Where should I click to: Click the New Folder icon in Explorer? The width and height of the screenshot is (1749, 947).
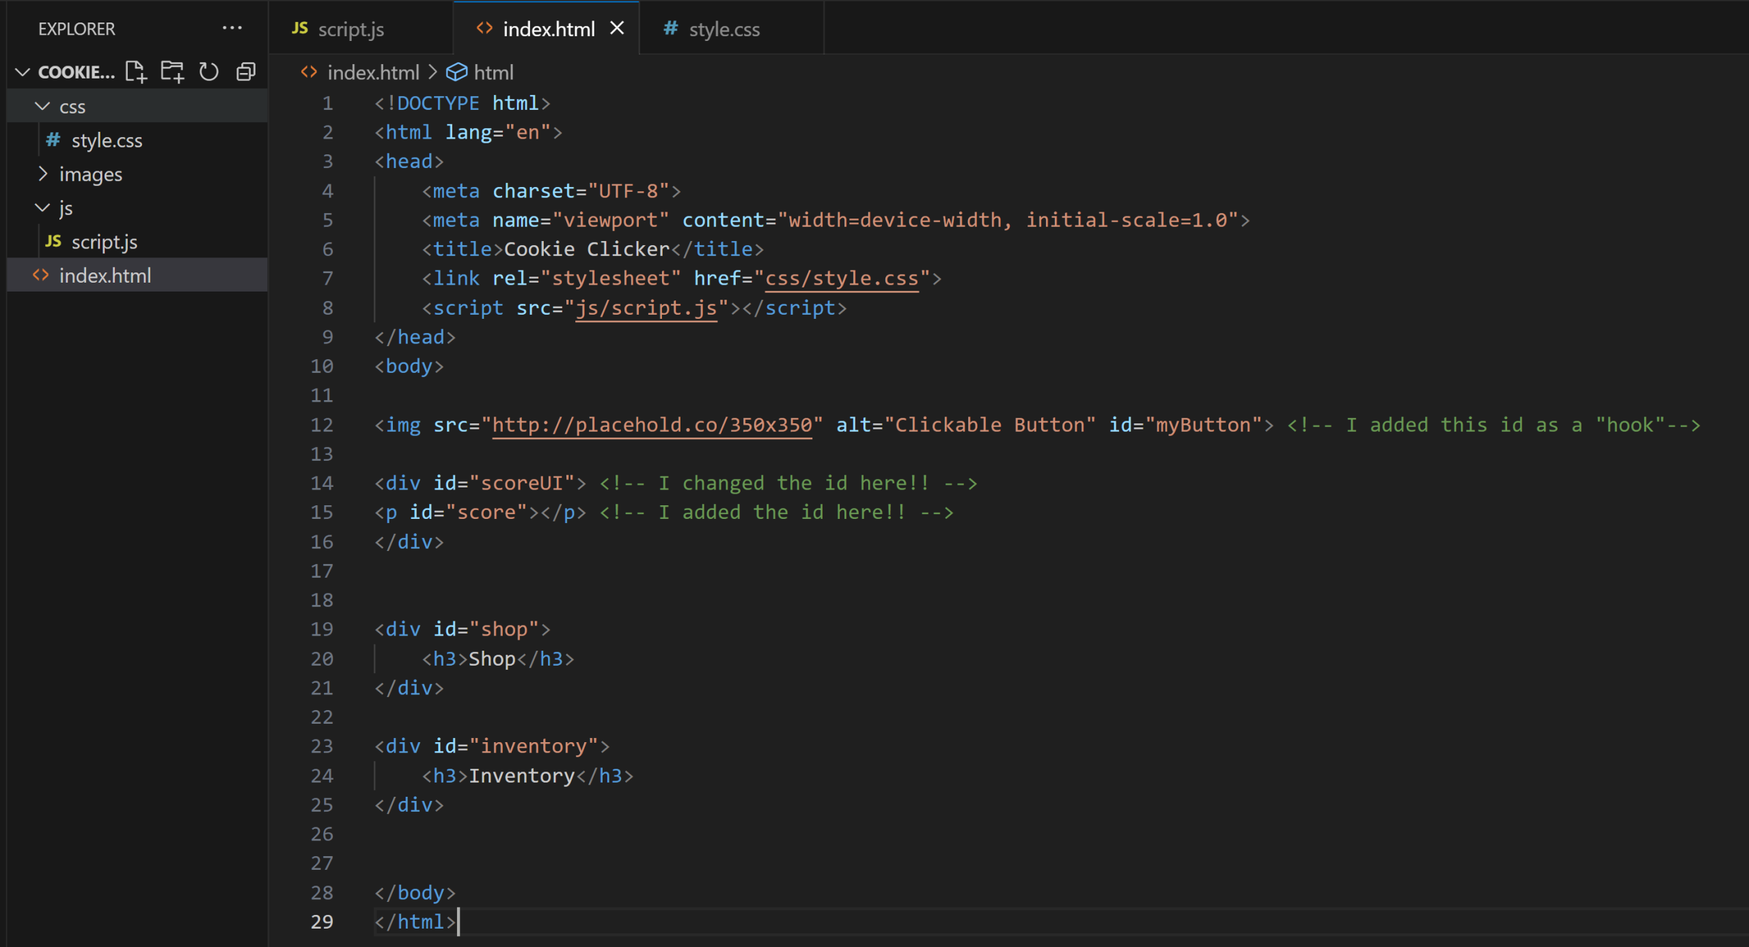coord(172,72)
